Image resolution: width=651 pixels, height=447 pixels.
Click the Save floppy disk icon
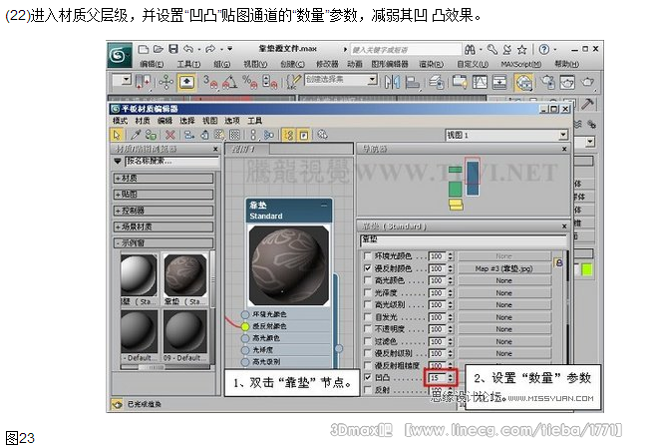point(173,49)
